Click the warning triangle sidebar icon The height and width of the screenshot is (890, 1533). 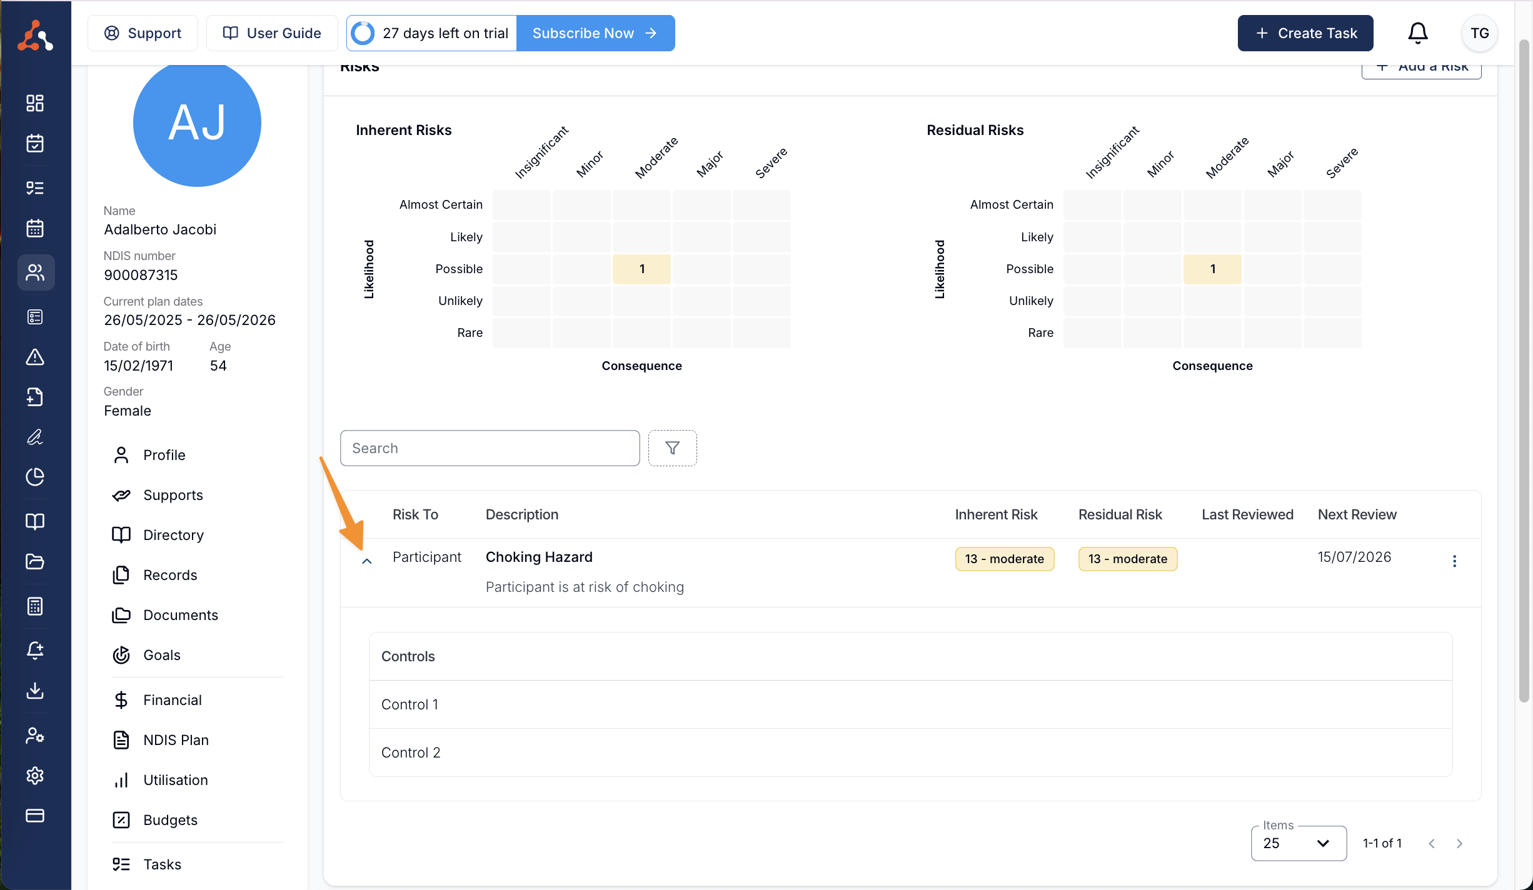35,357
